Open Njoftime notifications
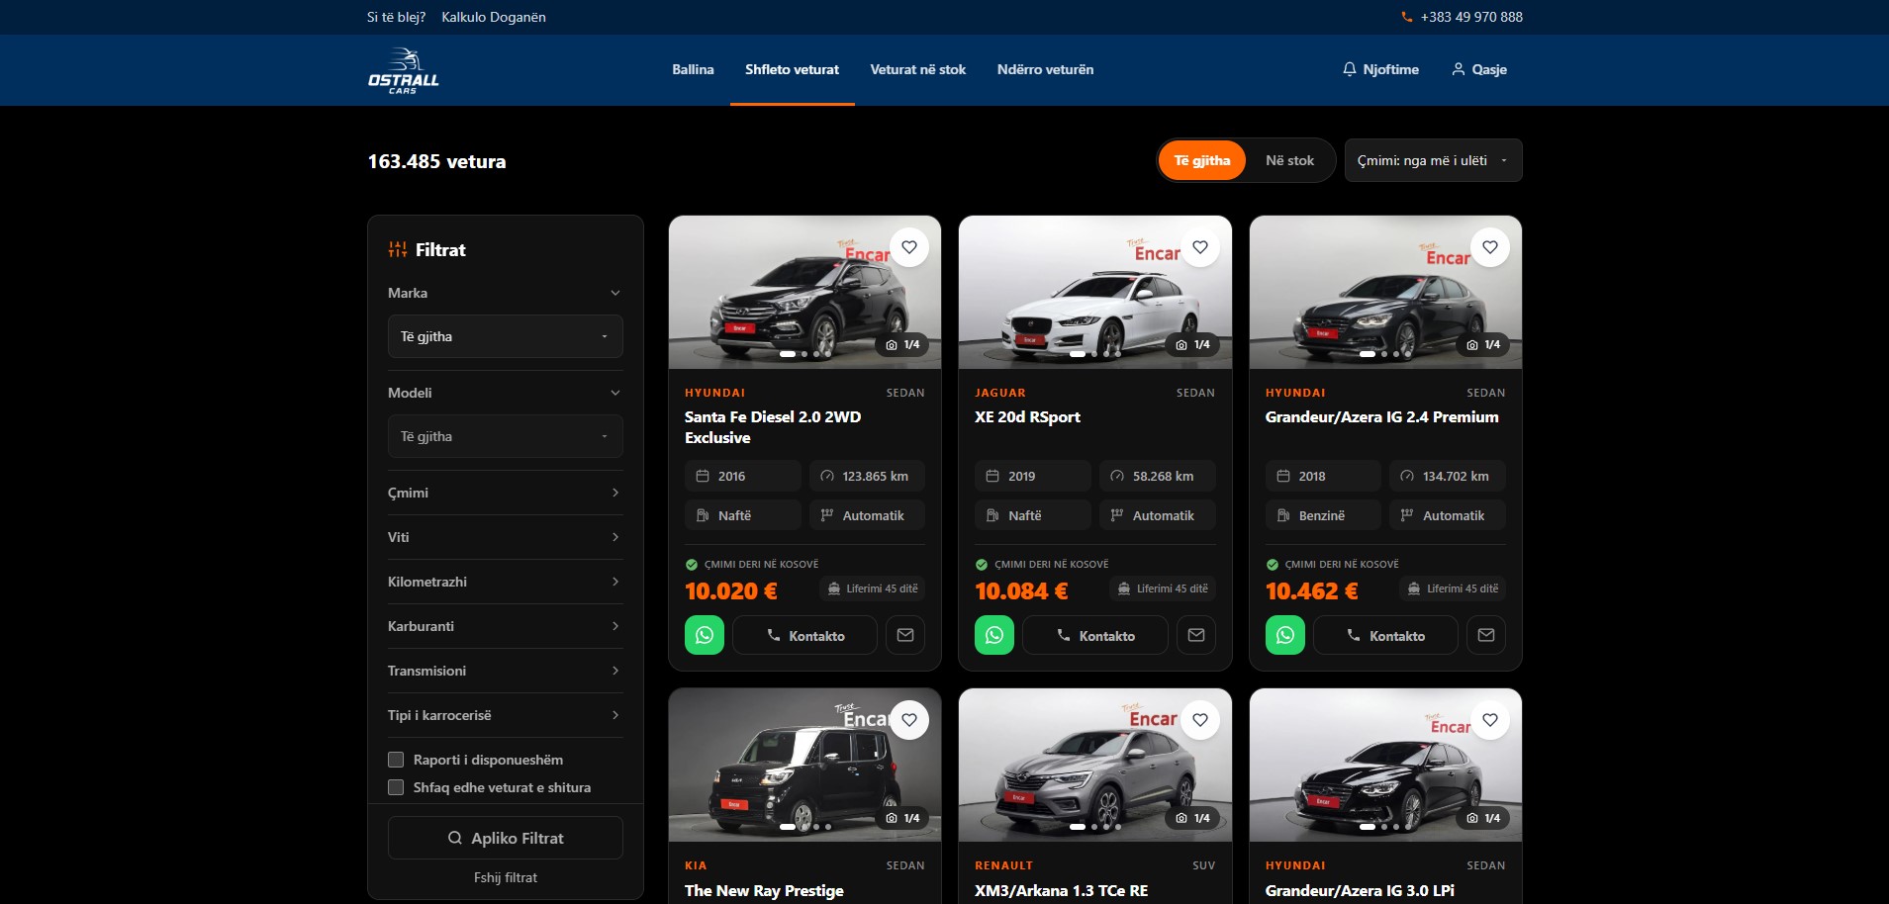 click(1380, 69)
